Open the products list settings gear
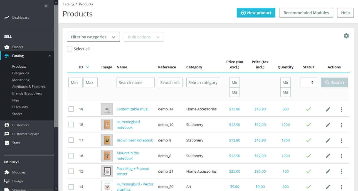Viewport: 358px width, 191px height. (x=346, y=36)
